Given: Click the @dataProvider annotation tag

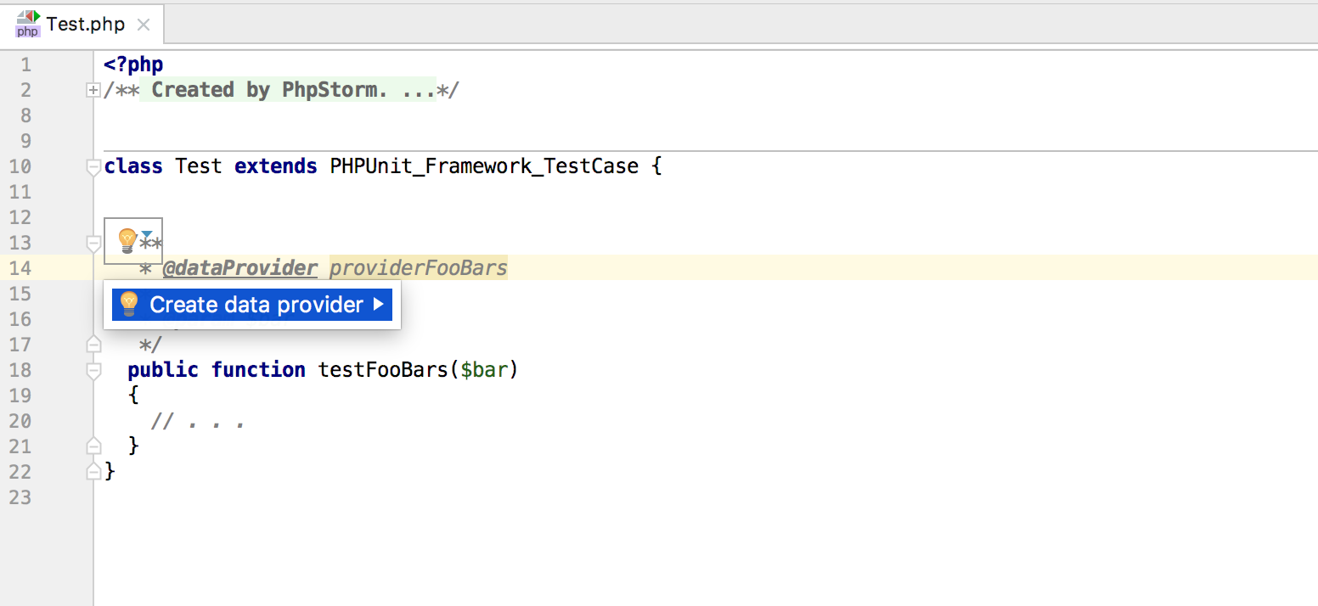Looking at the screenshot, I should point(239,268).
